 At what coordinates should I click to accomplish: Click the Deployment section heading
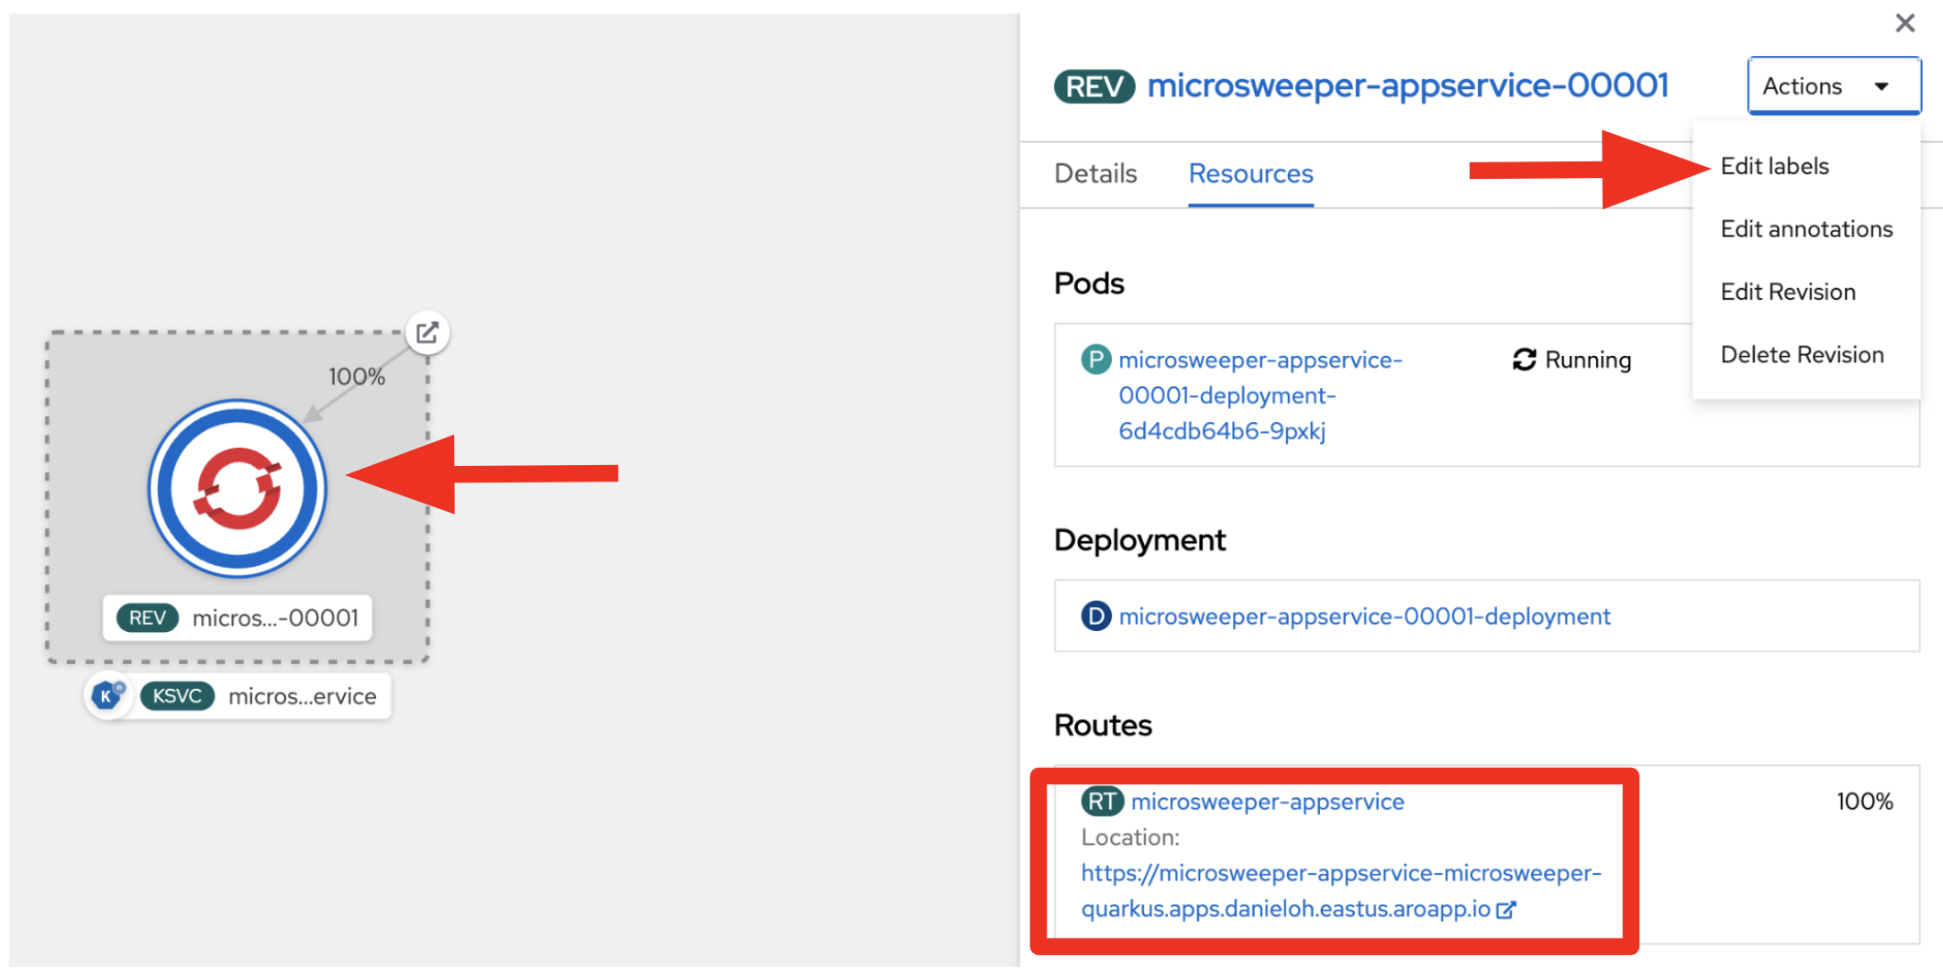1139,540
